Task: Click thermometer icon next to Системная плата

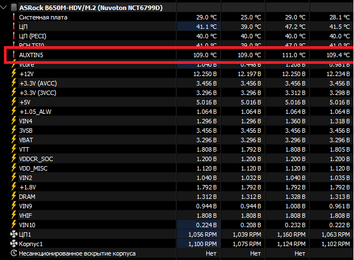Action: (x=14, y=17)
